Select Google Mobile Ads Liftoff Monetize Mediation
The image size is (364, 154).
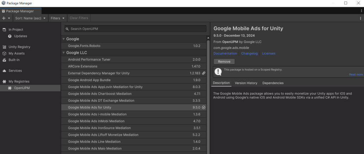pyautogui.click(x=134, y=135)
